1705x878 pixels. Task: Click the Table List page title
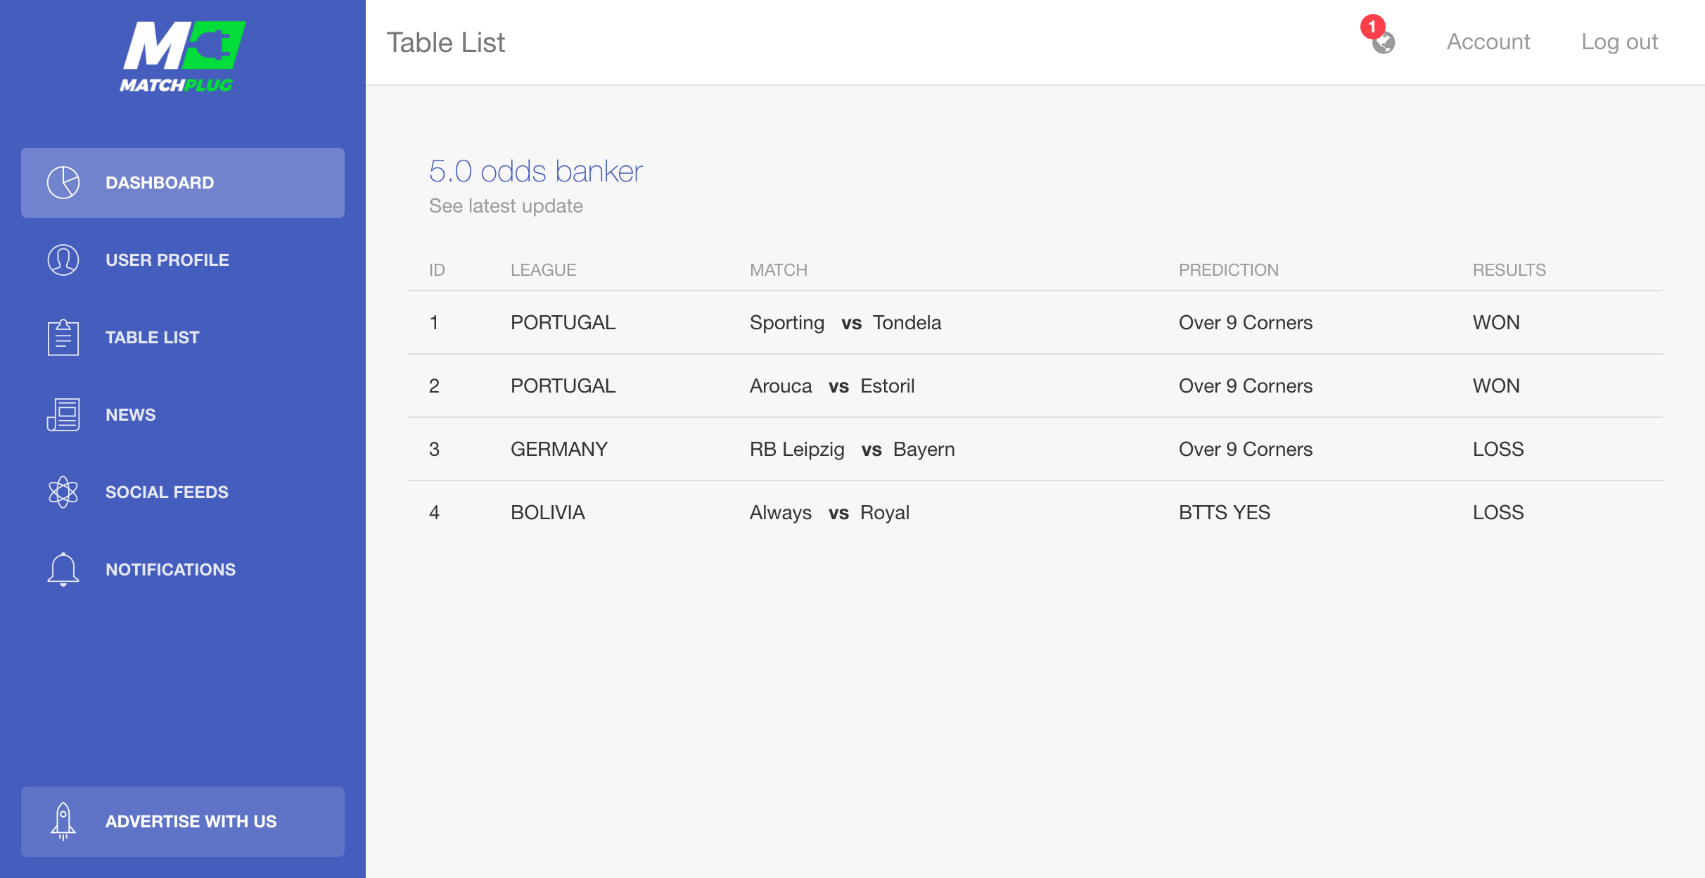tap(446, 43)
